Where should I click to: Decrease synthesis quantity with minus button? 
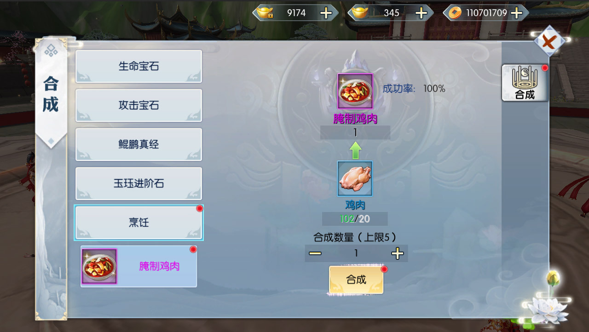click(315, 253)
